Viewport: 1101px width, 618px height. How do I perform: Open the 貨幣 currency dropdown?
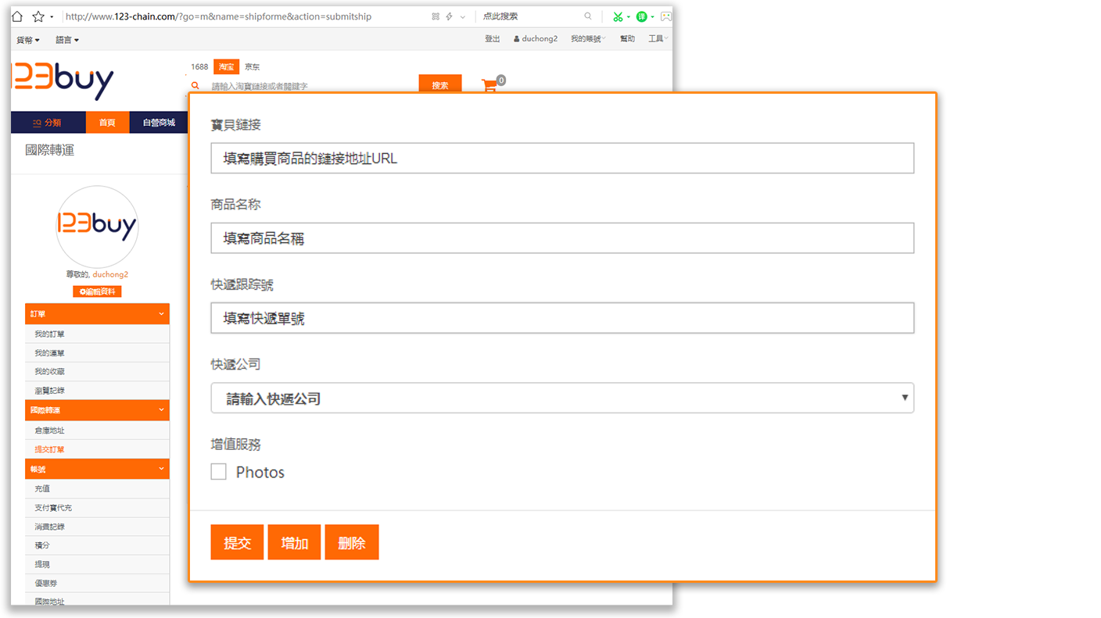point(28,40)
